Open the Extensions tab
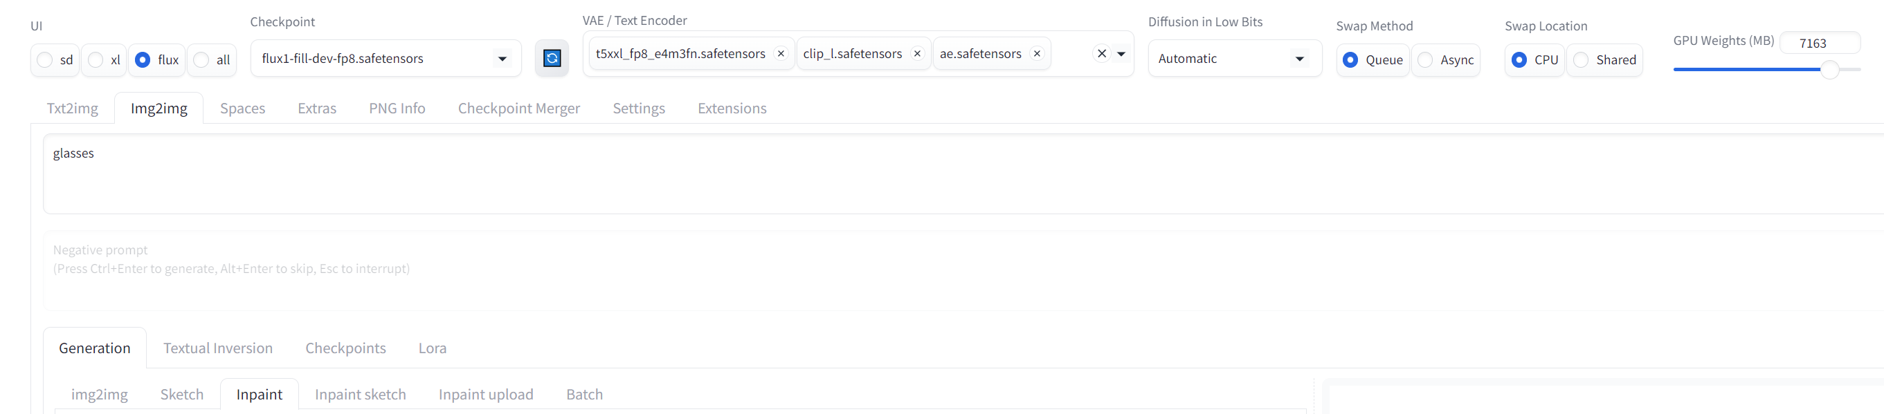Screen dimensions: 1884x414 (732, 108)
